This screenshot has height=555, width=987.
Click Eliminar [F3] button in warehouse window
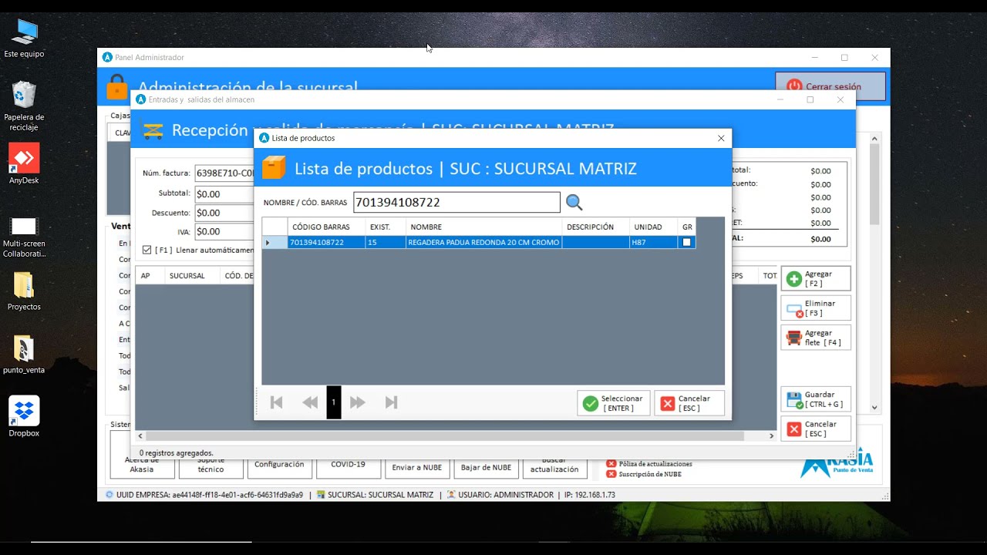pos(816,308)
